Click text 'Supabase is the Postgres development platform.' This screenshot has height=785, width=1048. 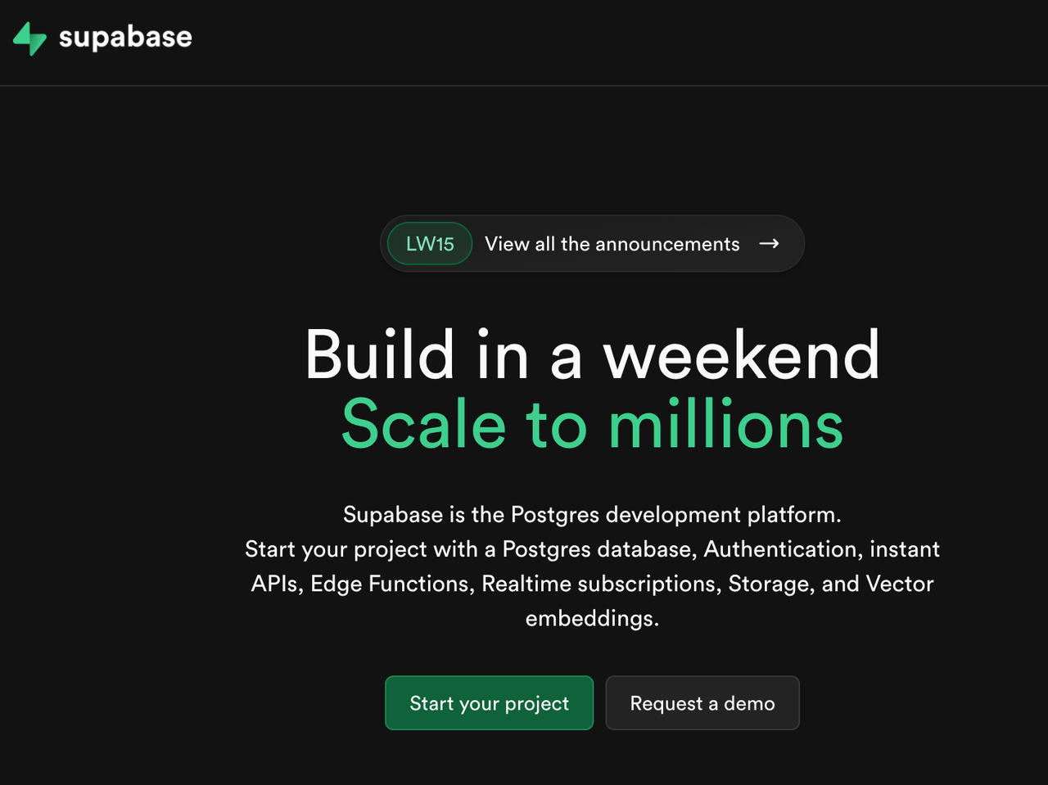coord(592,515)
